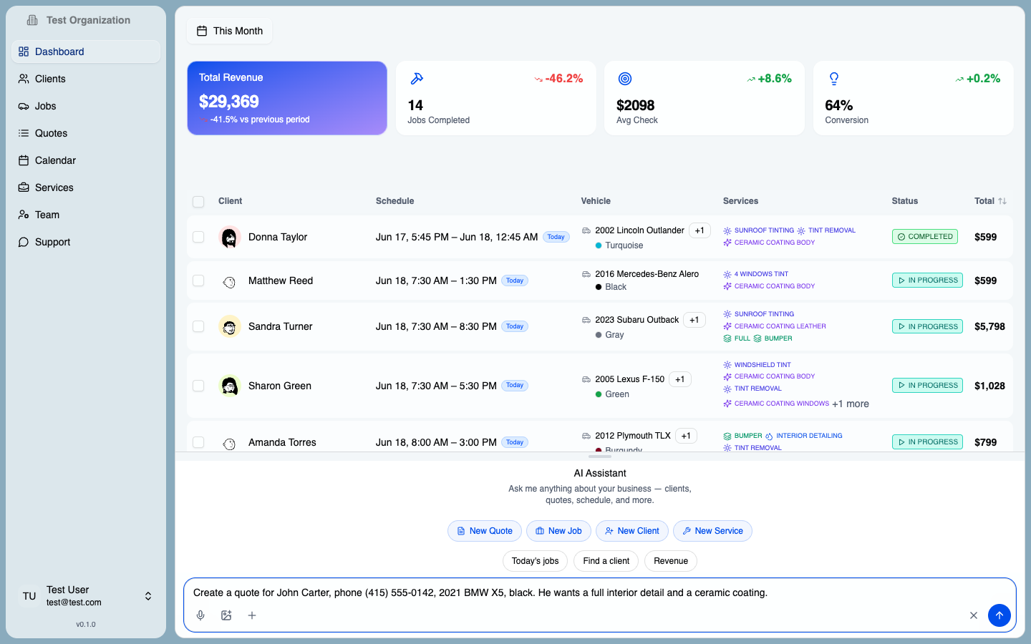This screenshot has height=644, width=1031.
Task: Open the Team page
Action: [86, 215]
